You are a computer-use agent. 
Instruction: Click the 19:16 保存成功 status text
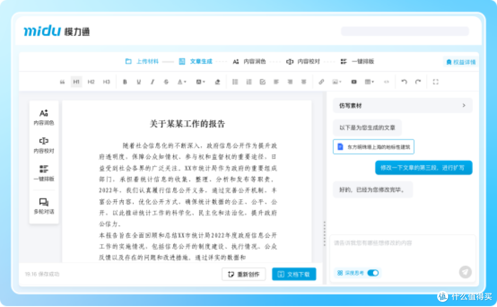point(42,274)
